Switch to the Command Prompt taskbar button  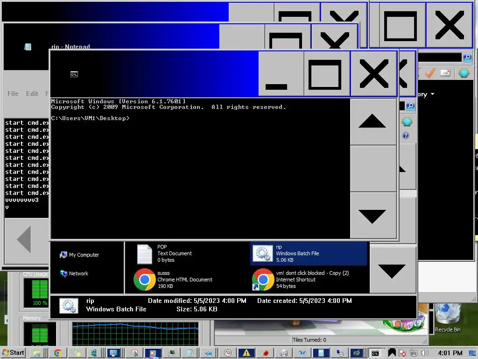coord(375,353)
